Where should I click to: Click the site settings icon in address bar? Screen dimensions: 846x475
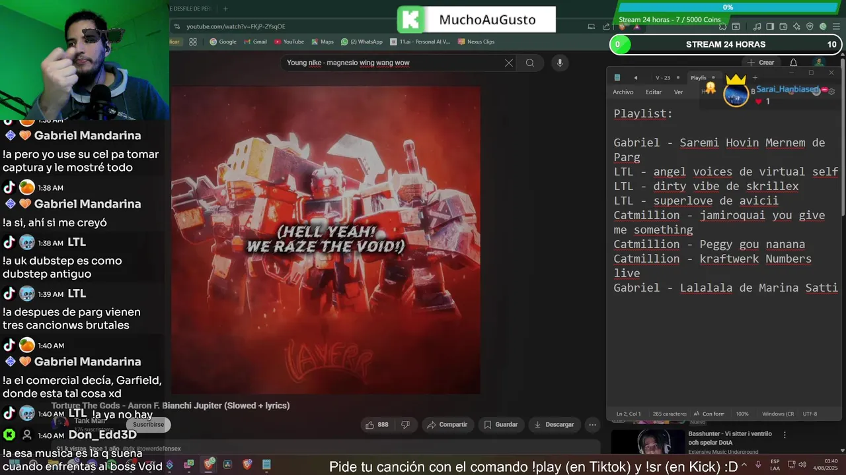(176, 26)
